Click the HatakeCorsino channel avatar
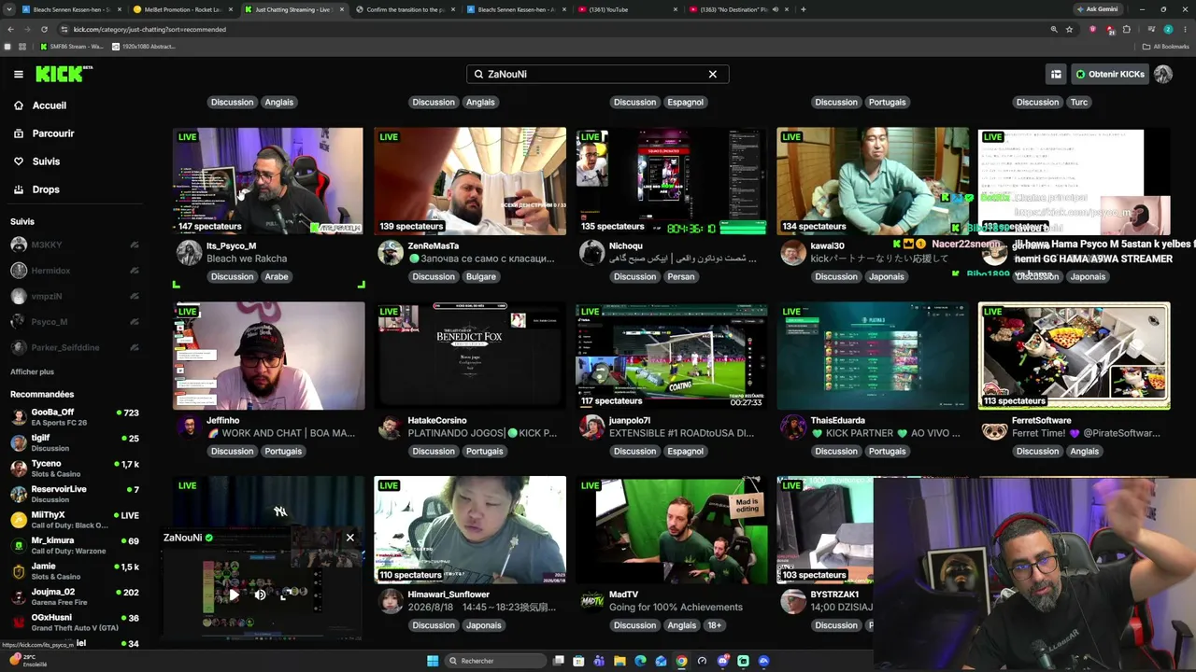 coord(391,427)
